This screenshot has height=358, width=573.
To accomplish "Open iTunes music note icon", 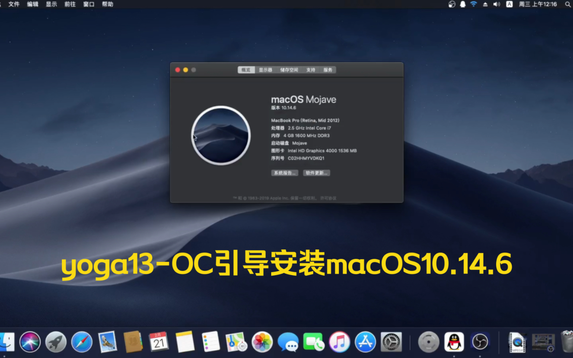I will point(339,342).
